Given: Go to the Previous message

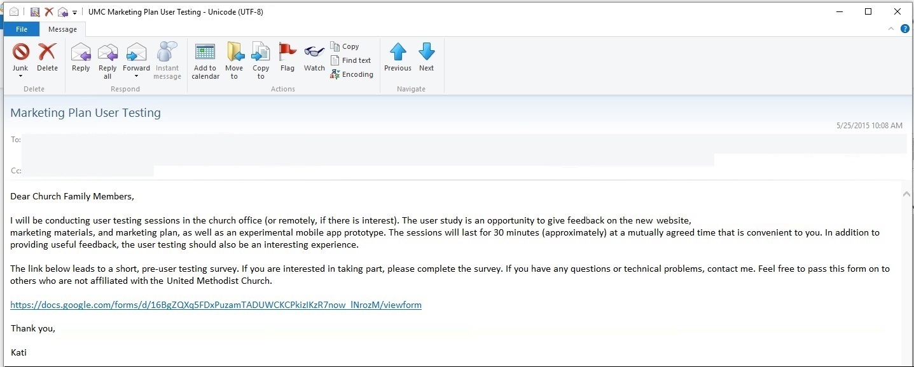Looking at the screenshot, I should 398,53.
